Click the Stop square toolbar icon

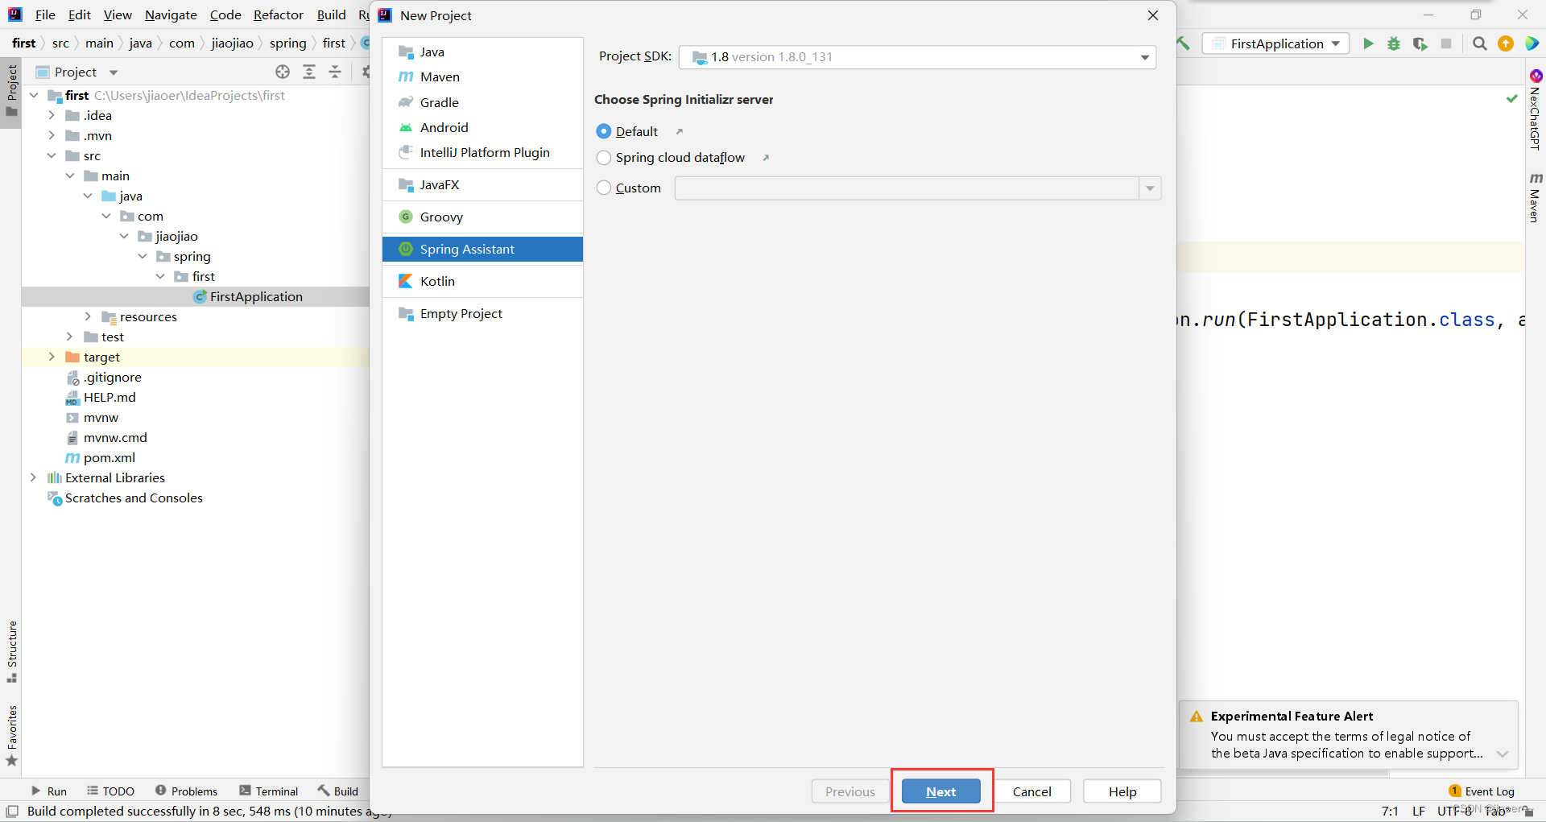pos(1446,43)
